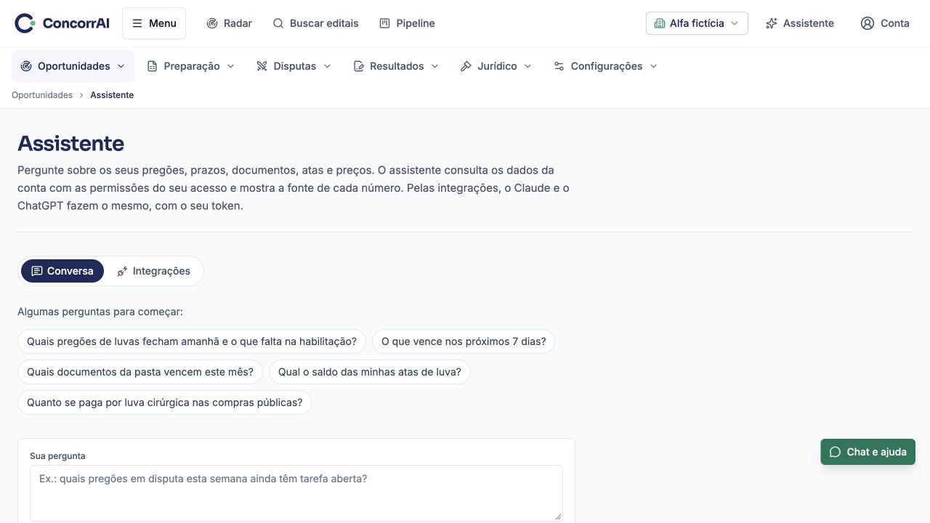Screen dimensions: 930x523
Task: Open the Conta user account
Action: [x=885, y=23]
